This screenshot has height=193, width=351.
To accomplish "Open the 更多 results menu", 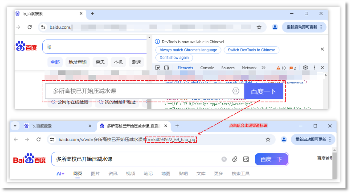I will [218, 173].
